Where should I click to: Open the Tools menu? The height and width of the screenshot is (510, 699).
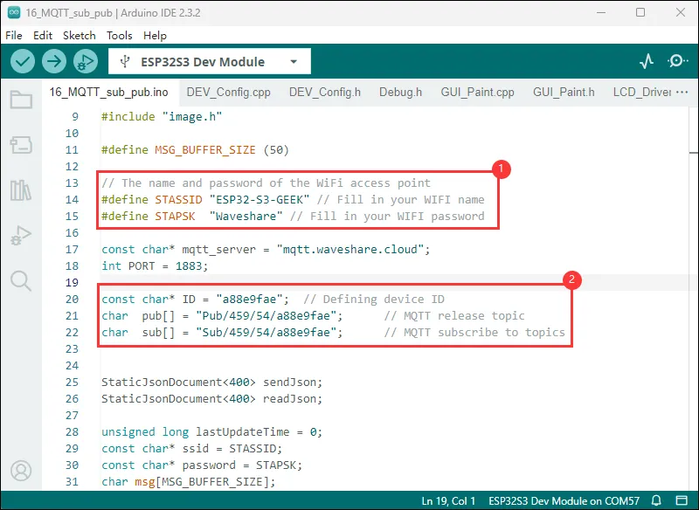coord(119,36)
